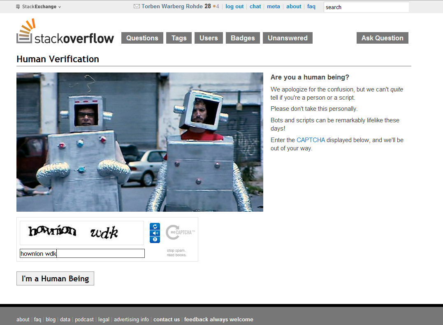Click the search box at top
The width and height of the screenshot is (443, 325).
coord(366,7)
